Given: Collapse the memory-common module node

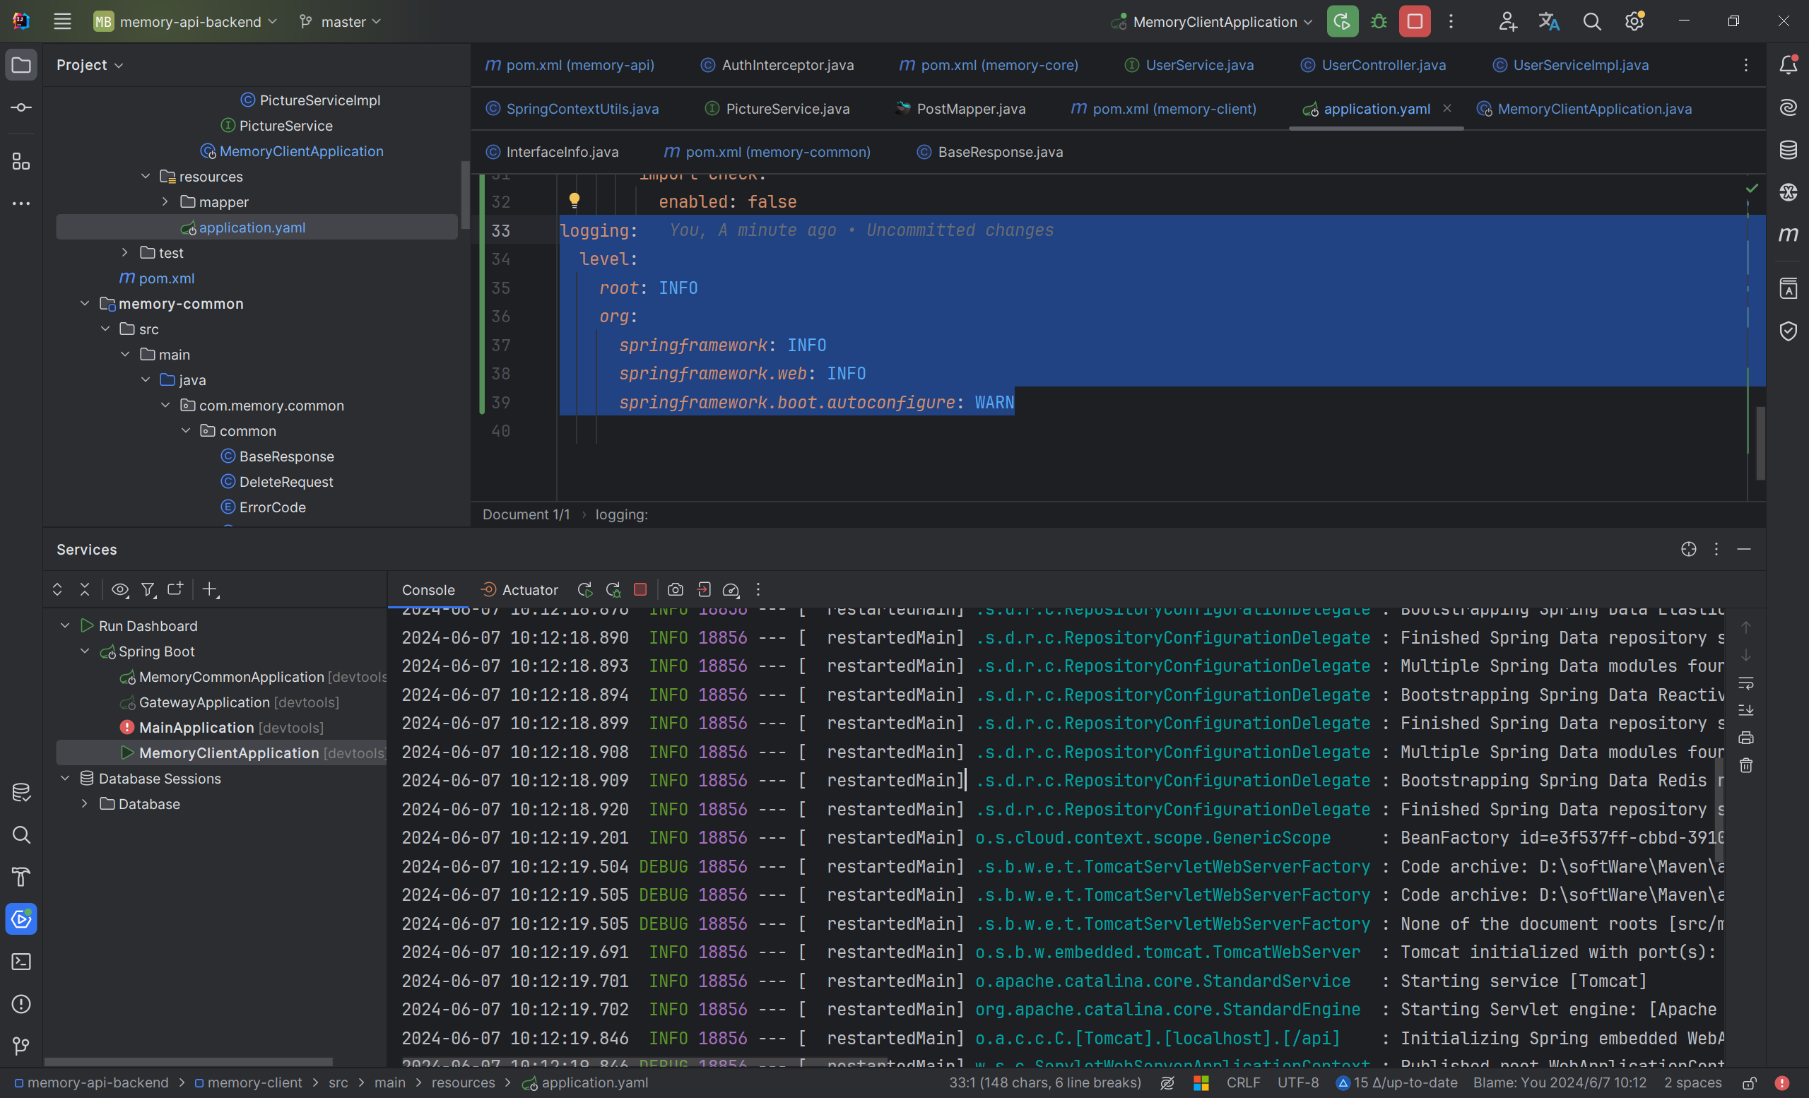Looking at the screenshot, I should [84, 303].
